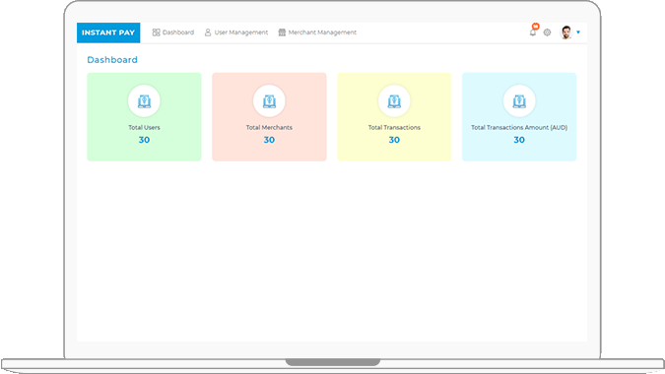
Task: Select the pink Total Merchants card
Action: 269,117
